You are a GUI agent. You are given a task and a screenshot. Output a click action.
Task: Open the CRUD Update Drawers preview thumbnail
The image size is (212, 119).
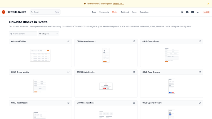pos(171,114)
